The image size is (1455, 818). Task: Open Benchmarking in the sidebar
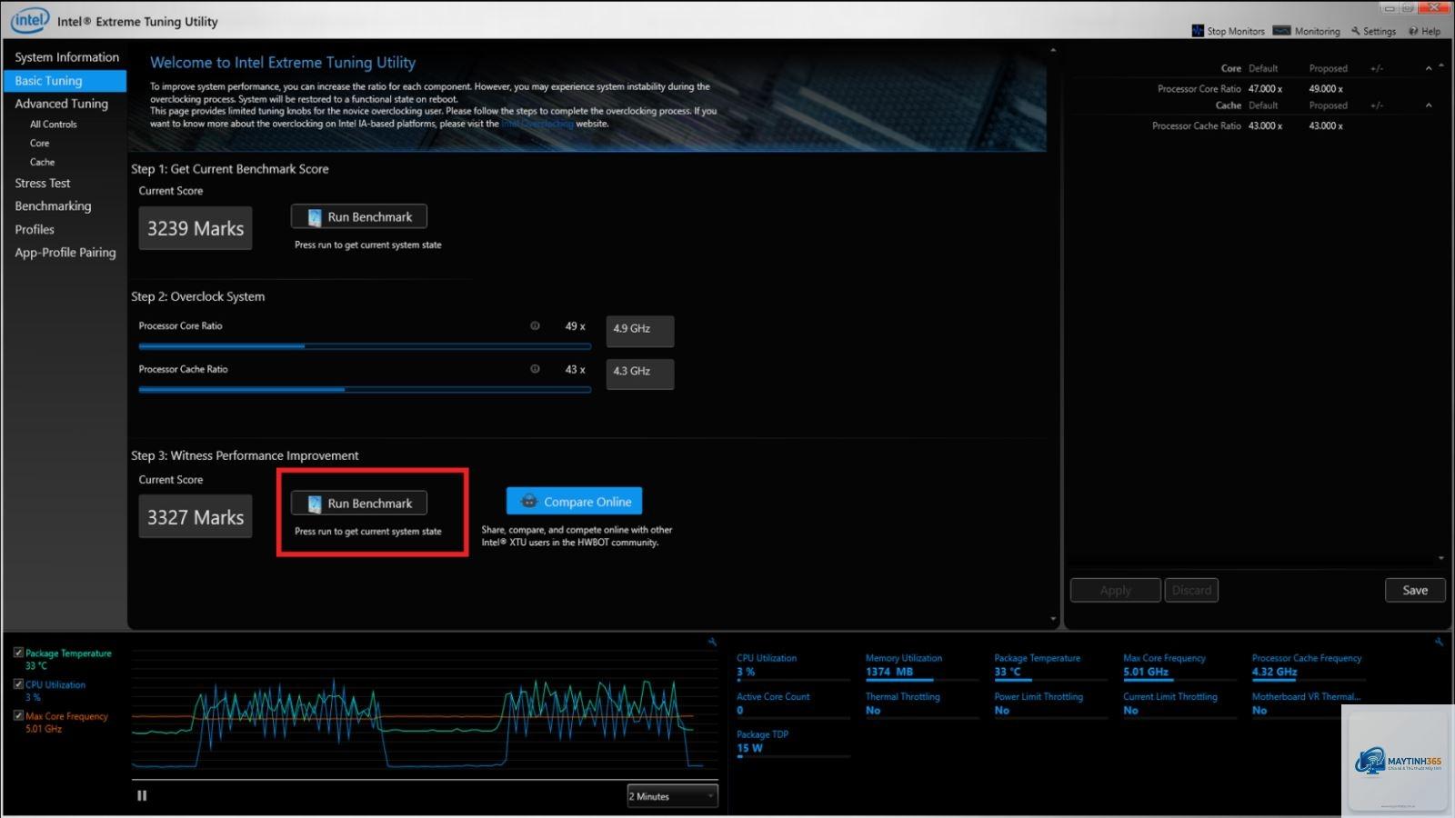(x=53, y=206)
